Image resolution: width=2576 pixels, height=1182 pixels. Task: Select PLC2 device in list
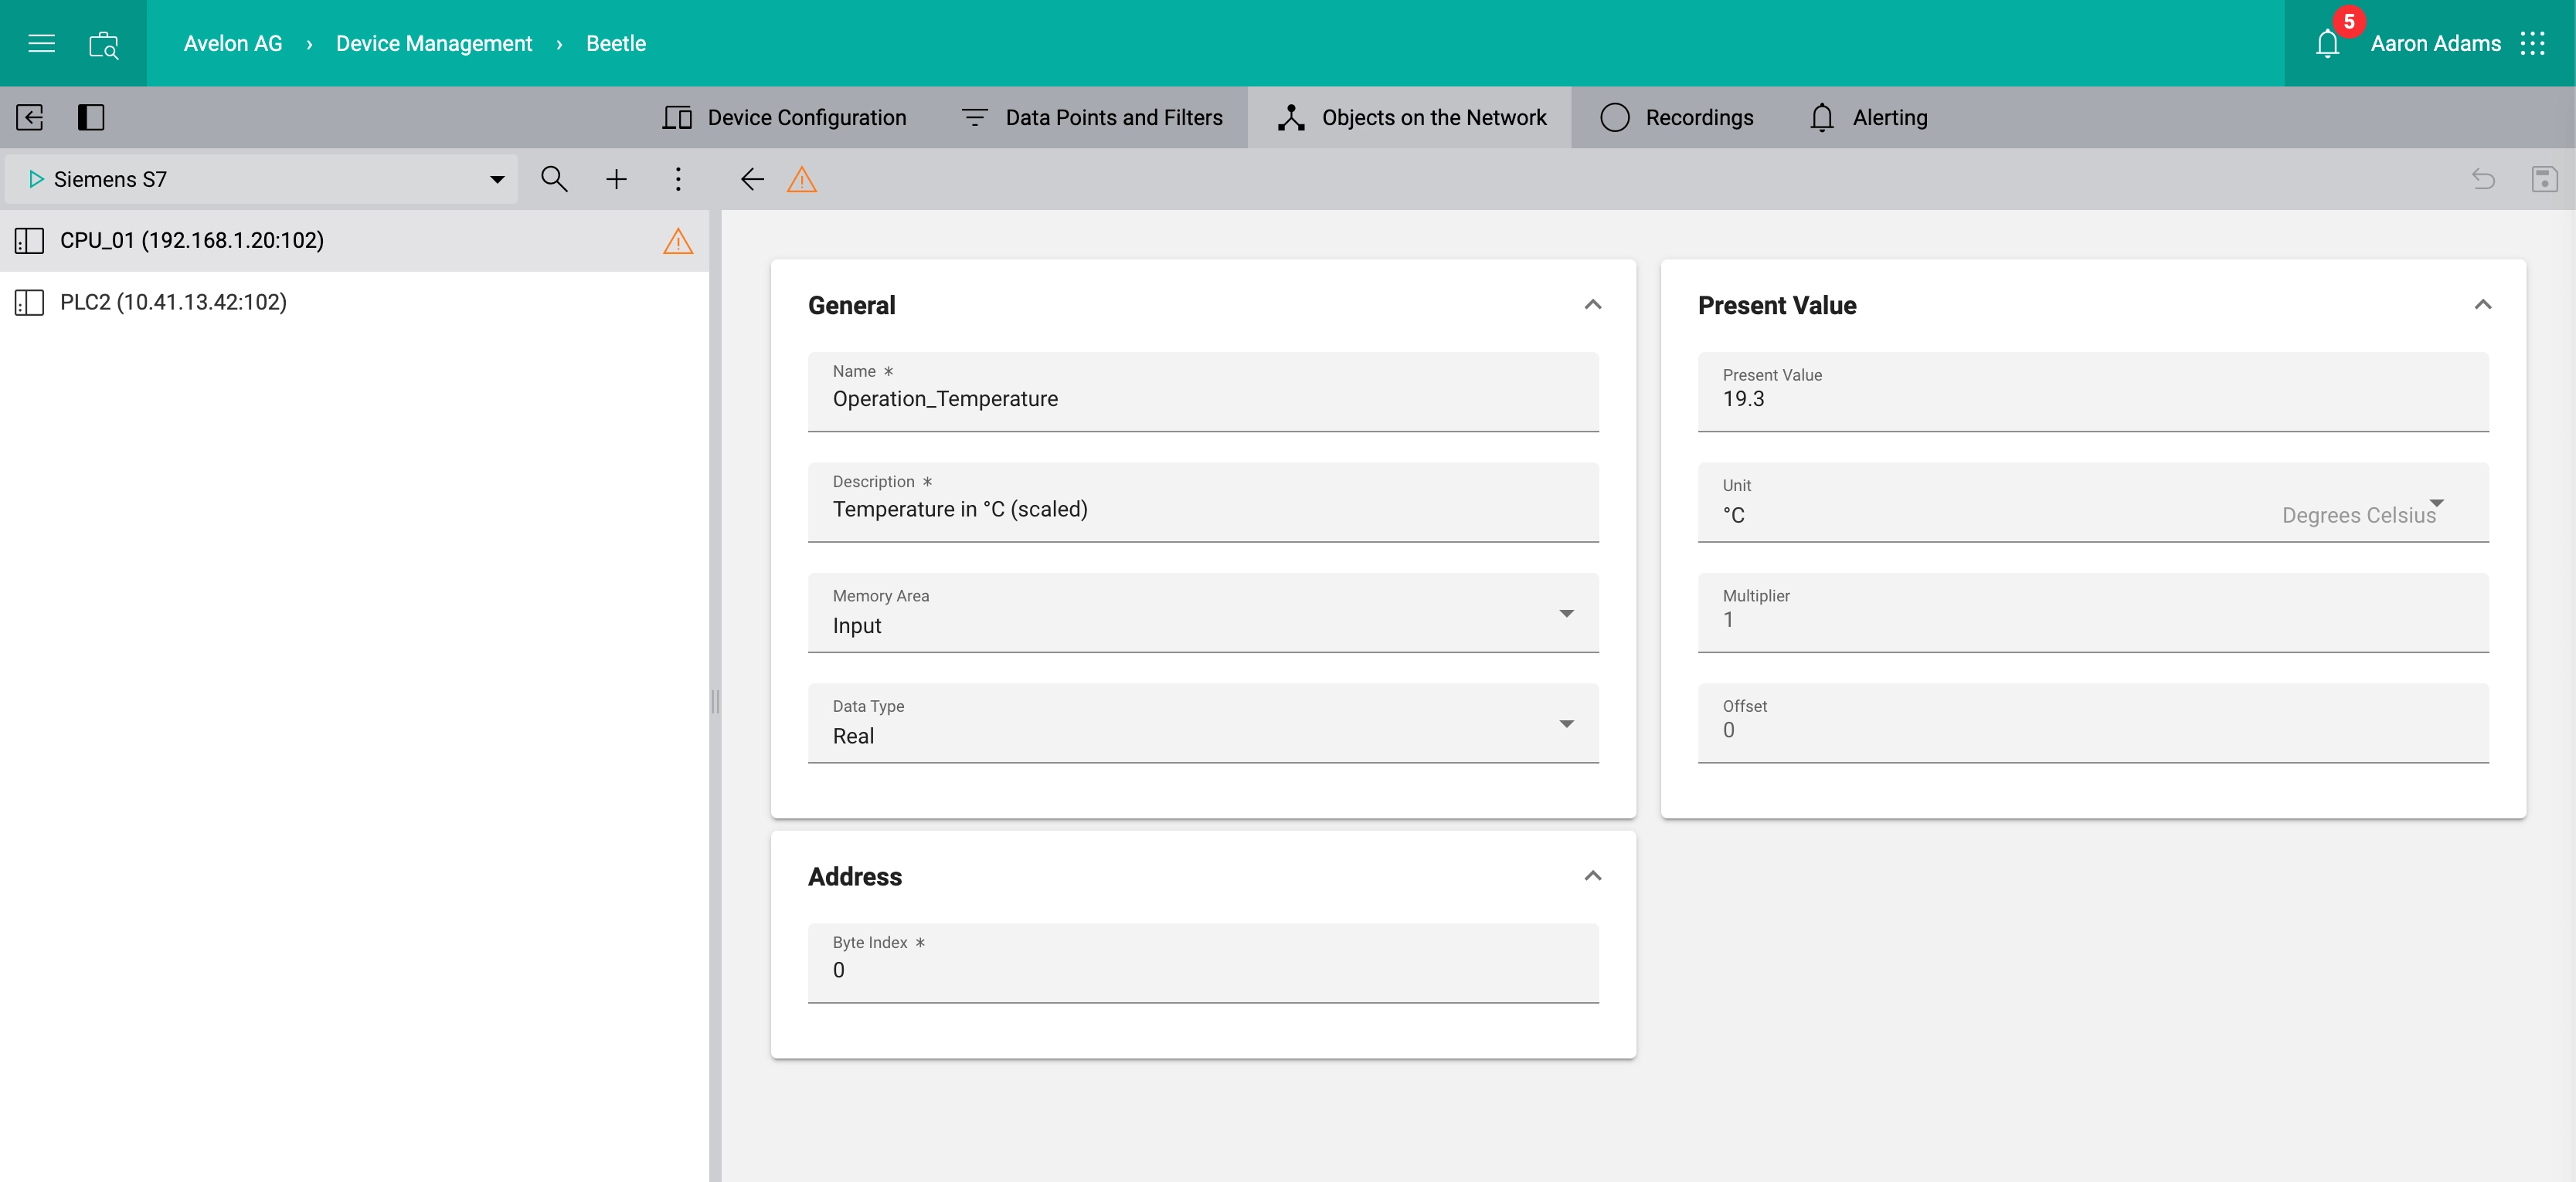[x=173, y=302]
